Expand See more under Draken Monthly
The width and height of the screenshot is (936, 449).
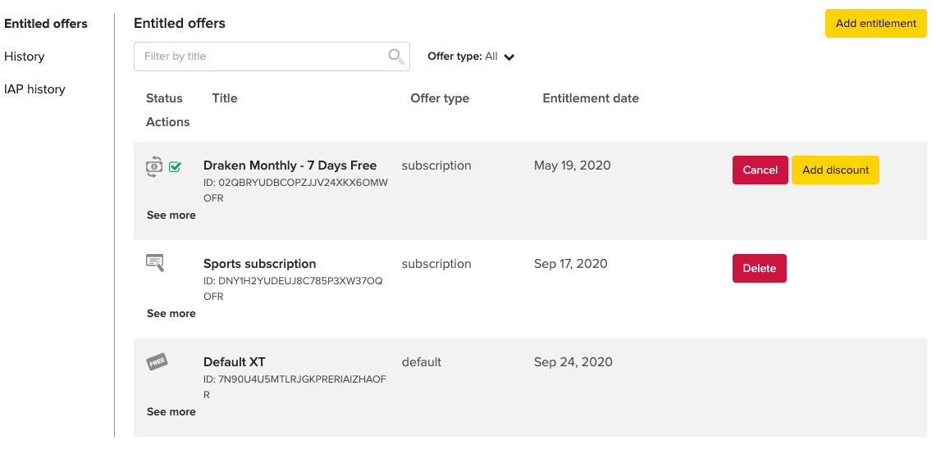click(171, 215)
